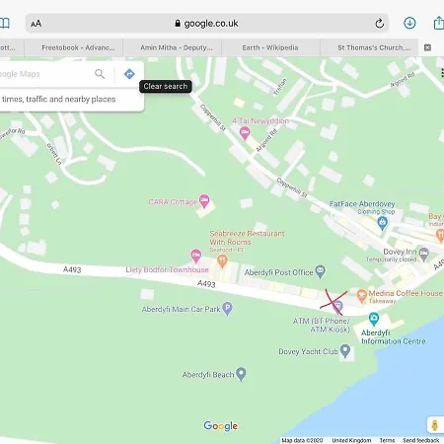Click the Seabreeze Restaurant With Rooms label
Viewport: 444px width, 444px height.
(247, 238)
